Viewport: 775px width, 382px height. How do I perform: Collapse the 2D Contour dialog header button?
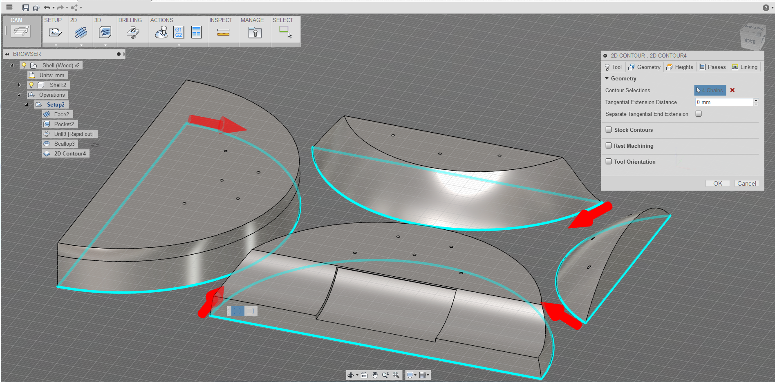[605, 56]
